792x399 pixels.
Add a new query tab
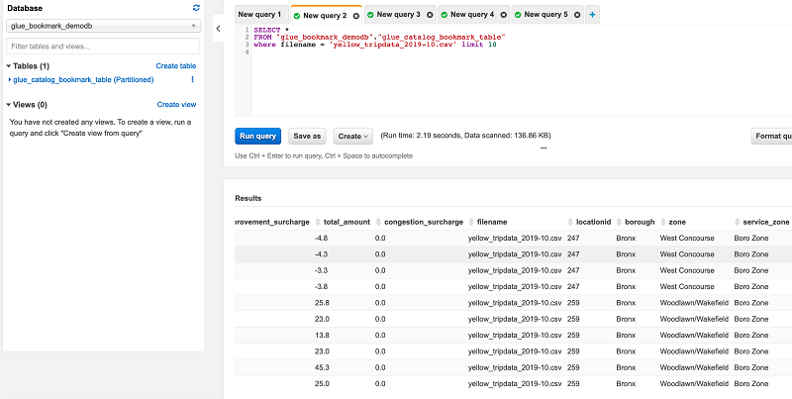pos(592,16)
